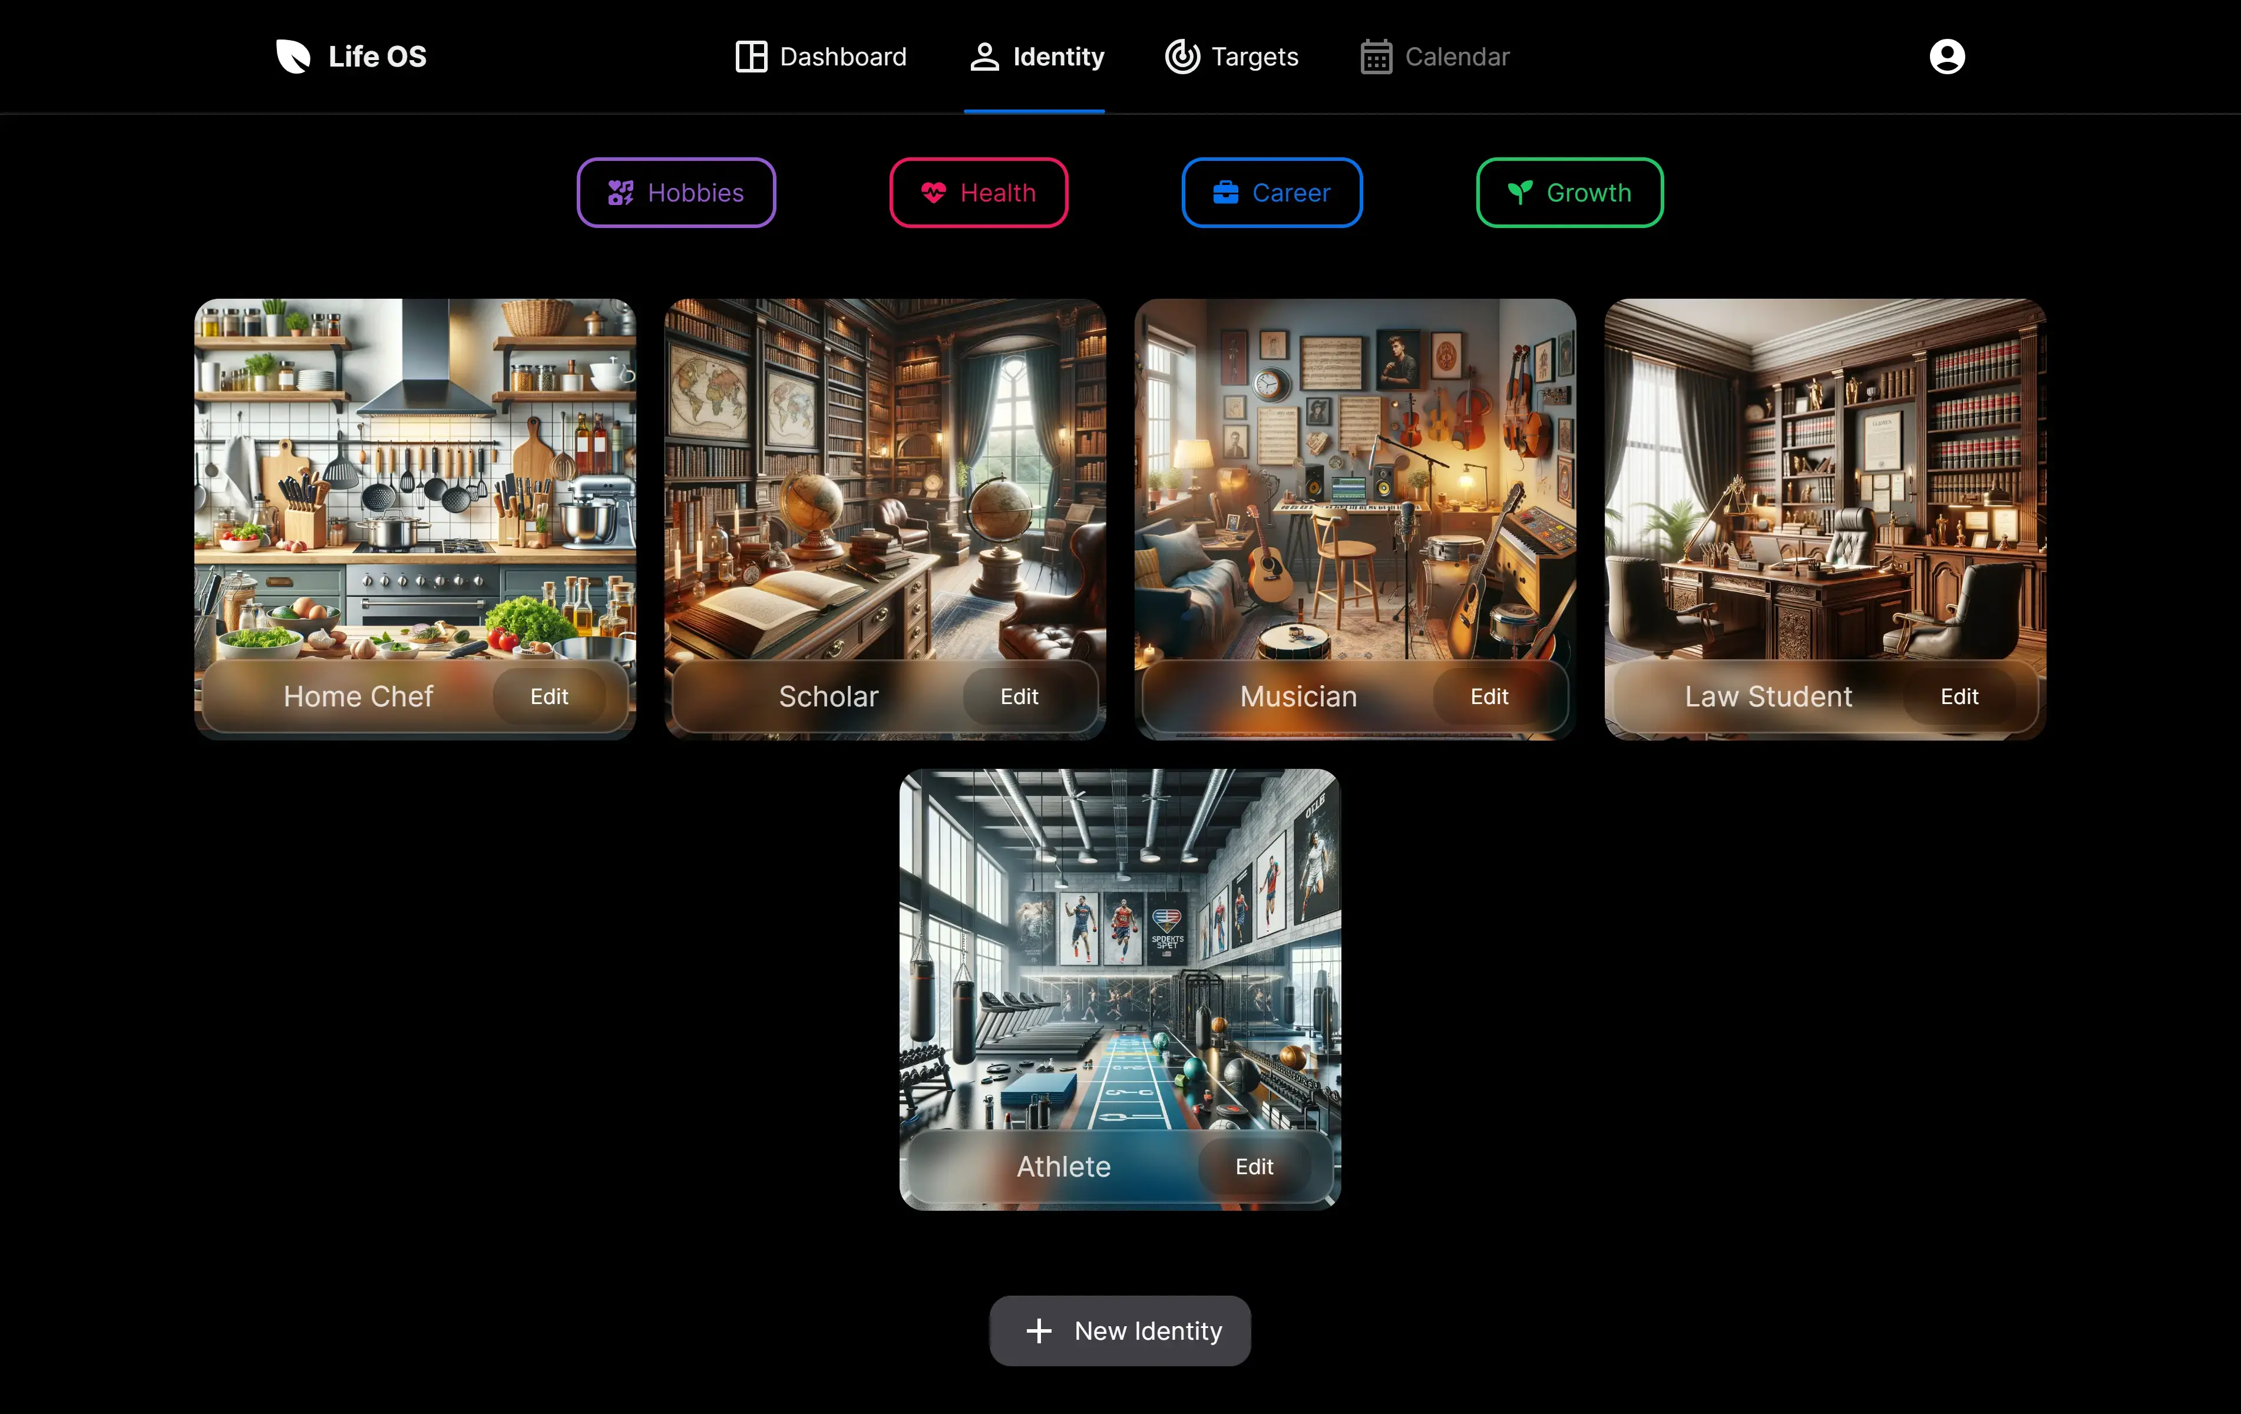Toggle the Health category filter
This screenshot has height=1414, width=2241.
pos(979,192)
